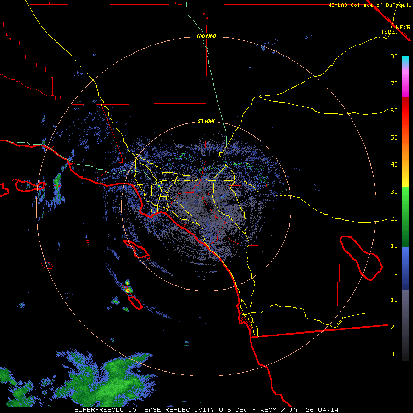Click the 40 value on the dBZ scale
Screen dimensions: 413x413
pos(394,165)
